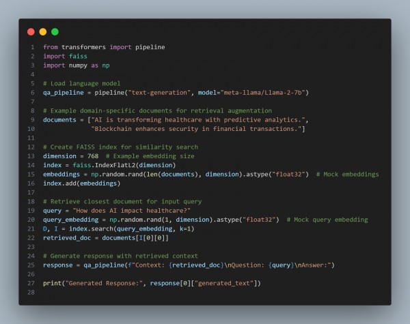
Task: Click the 'print' call on line 27
Action: [x=53, y=283]
